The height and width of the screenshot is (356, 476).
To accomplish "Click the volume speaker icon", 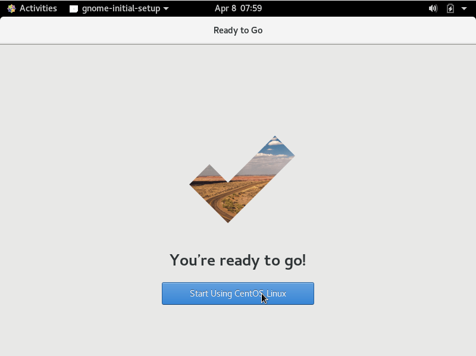I will point(433,8).
